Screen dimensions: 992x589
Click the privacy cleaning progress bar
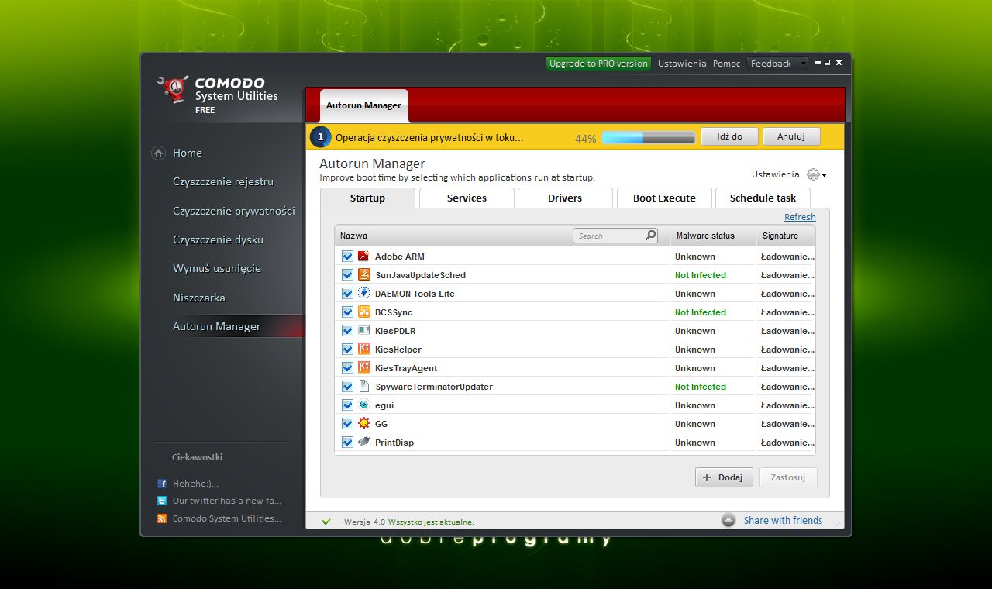tap(648, 138)
